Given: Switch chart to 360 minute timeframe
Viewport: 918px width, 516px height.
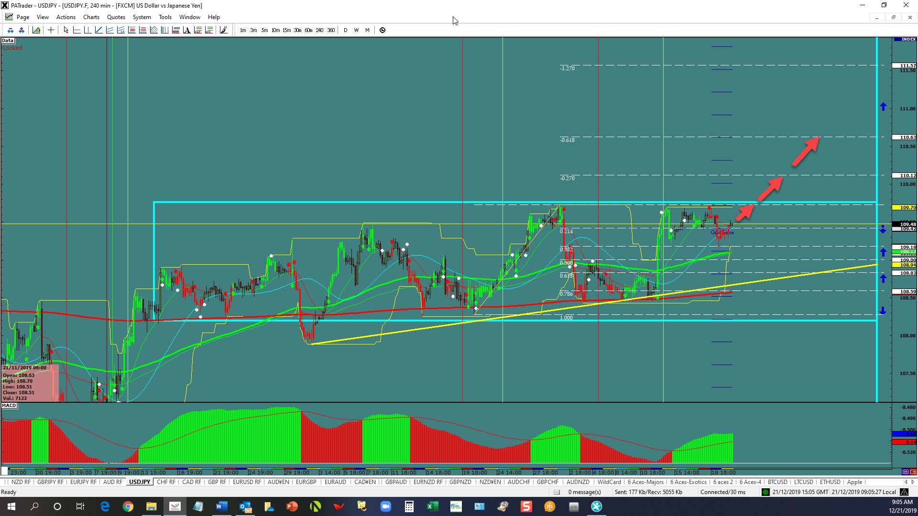Looking at the screenshot, I should pos(331,30).
